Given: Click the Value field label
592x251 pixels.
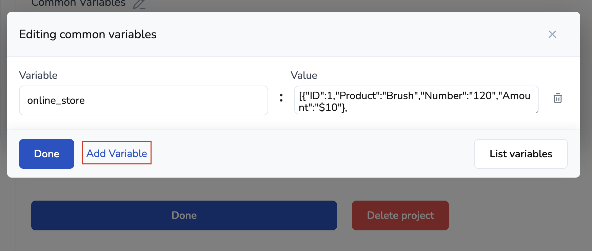Looking at the screenshot, I should 304,75.
